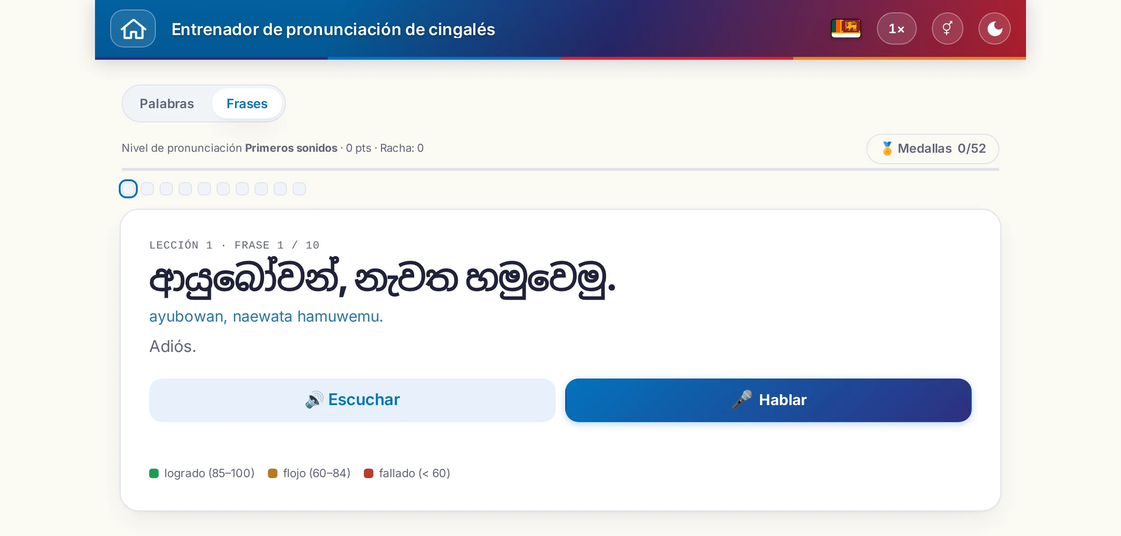Viewport: 1121px width, 536px height.
Task: Jump to the second phrase progress dot
Action: point(147,189)
